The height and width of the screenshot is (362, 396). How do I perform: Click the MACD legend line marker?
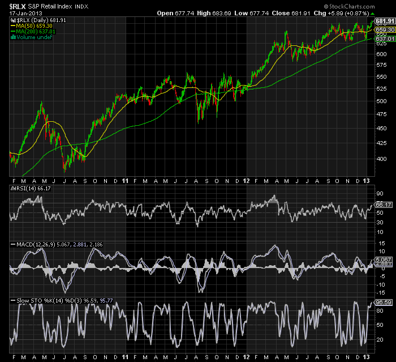click(x=13, y=245)
